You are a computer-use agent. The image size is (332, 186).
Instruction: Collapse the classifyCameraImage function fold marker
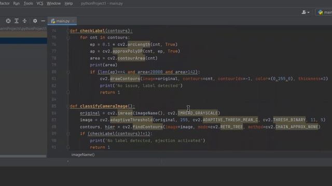pos(68,106)
